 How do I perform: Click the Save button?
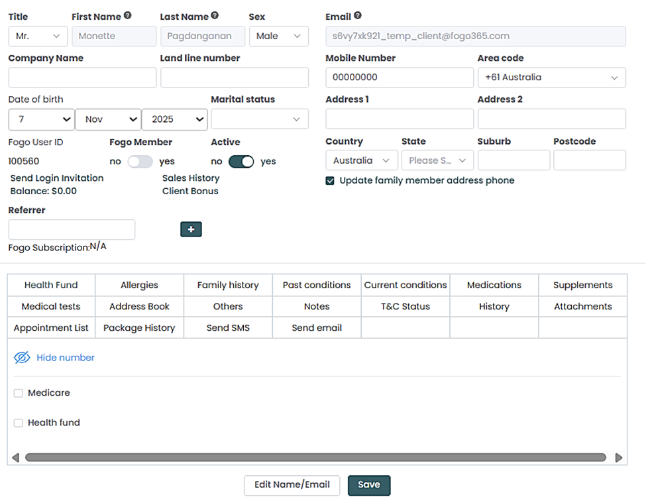point(369,485)
